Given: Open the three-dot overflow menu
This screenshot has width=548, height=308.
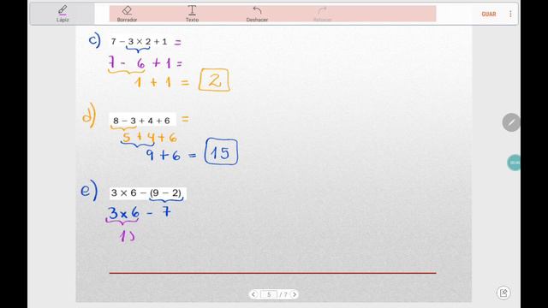Looking at the screenshot, I should click(x=510, y=14).
